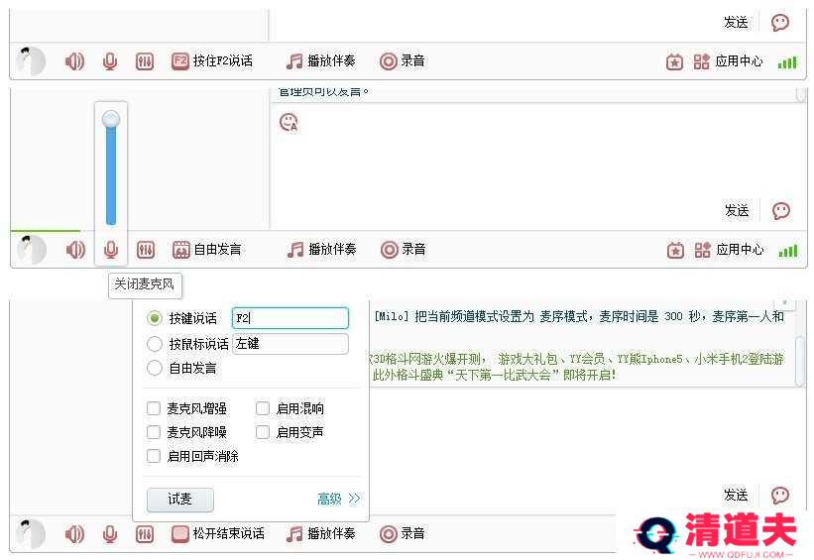Click the 播放伴奏 music note icon in the top toolbar
The height and width of the screenshot is (560, 814).
click(x=294, y=61)
